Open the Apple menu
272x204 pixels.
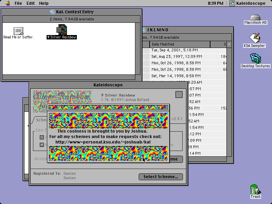pyautogui.click(x=7, y=3)
